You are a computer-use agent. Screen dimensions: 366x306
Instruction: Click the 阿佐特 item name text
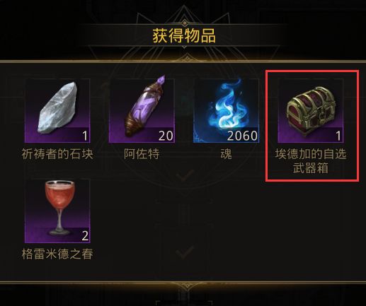(x=142, y=154)
